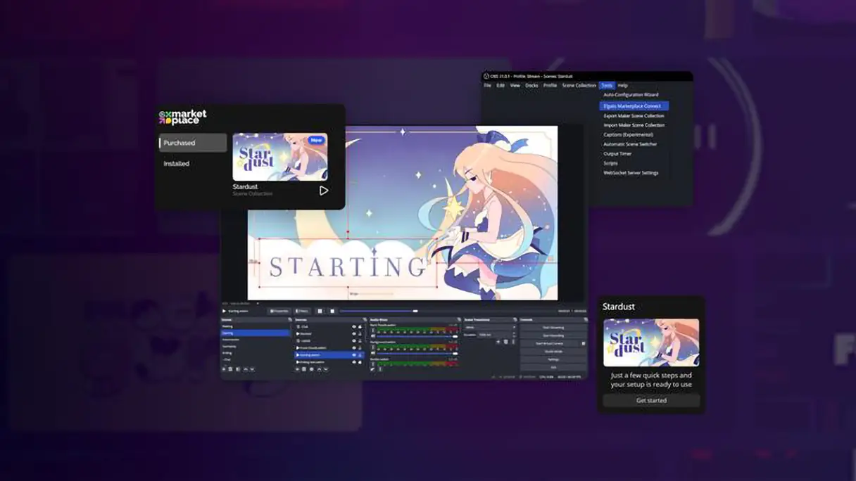856x481 pixels.
Task: Move source up arrow in Sources dock
Action: [319, 369]
